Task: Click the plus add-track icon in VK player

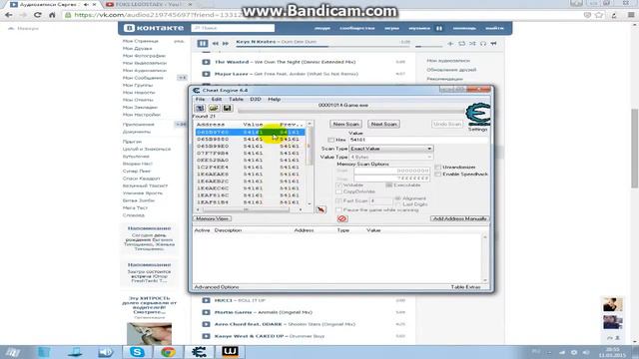Action: pos(450,44)
